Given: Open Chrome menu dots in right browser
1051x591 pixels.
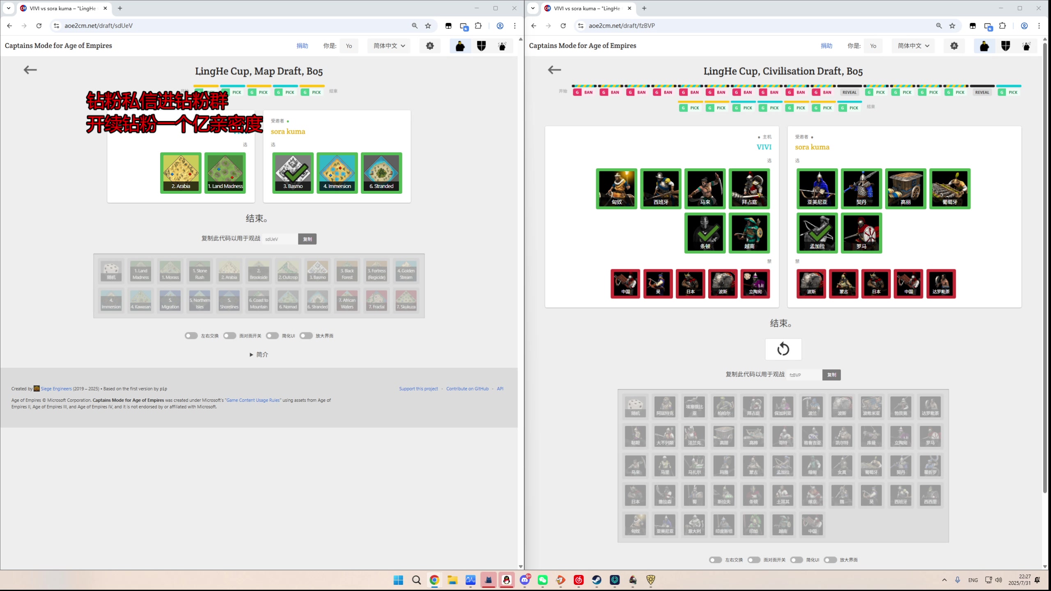Looking at the screenshot, I should [1039, 26].
